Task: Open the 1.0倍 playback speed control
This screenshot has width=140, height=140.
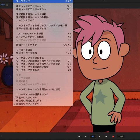Action: 121,136
